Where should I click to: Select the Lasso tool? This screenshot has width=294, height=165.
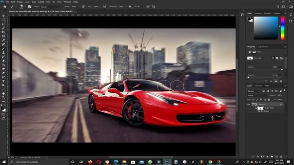[x=3, y=24]
